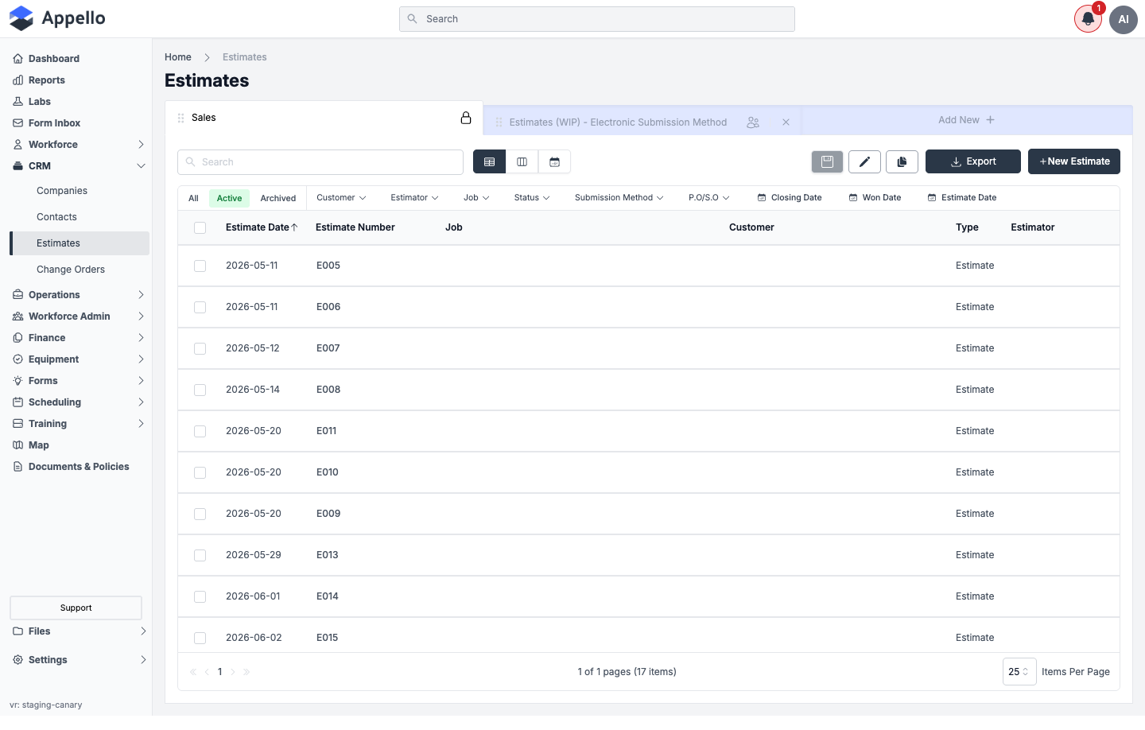Select the Archived filter tab
Viewport: 1145px width, 730px height.
[278, 199]
